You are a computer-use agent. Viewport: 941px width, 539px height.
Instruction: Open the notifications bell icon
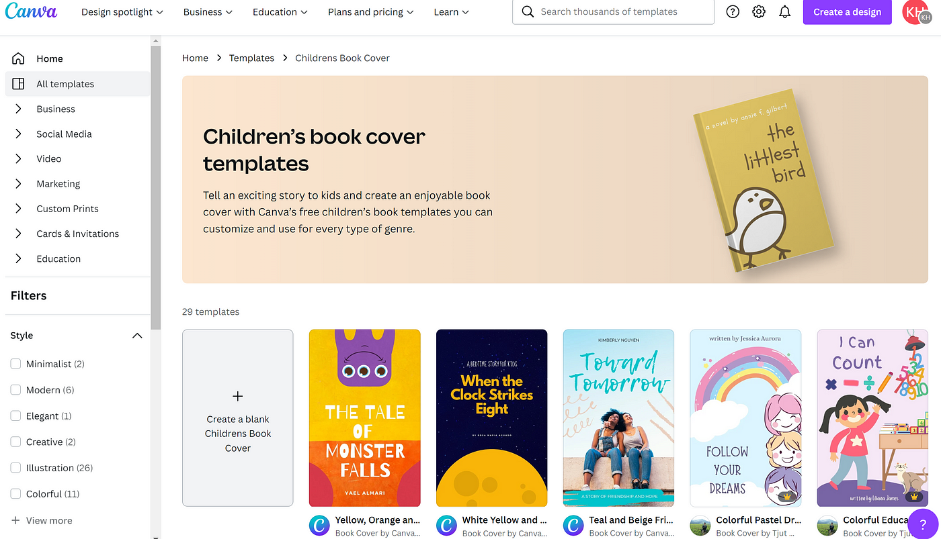pyautogui.click(x=784, y=12)
